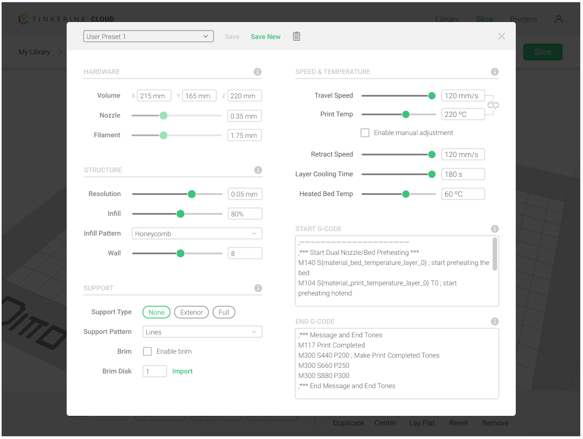Click the Tinkerine Cloud logo

(66, 19)
